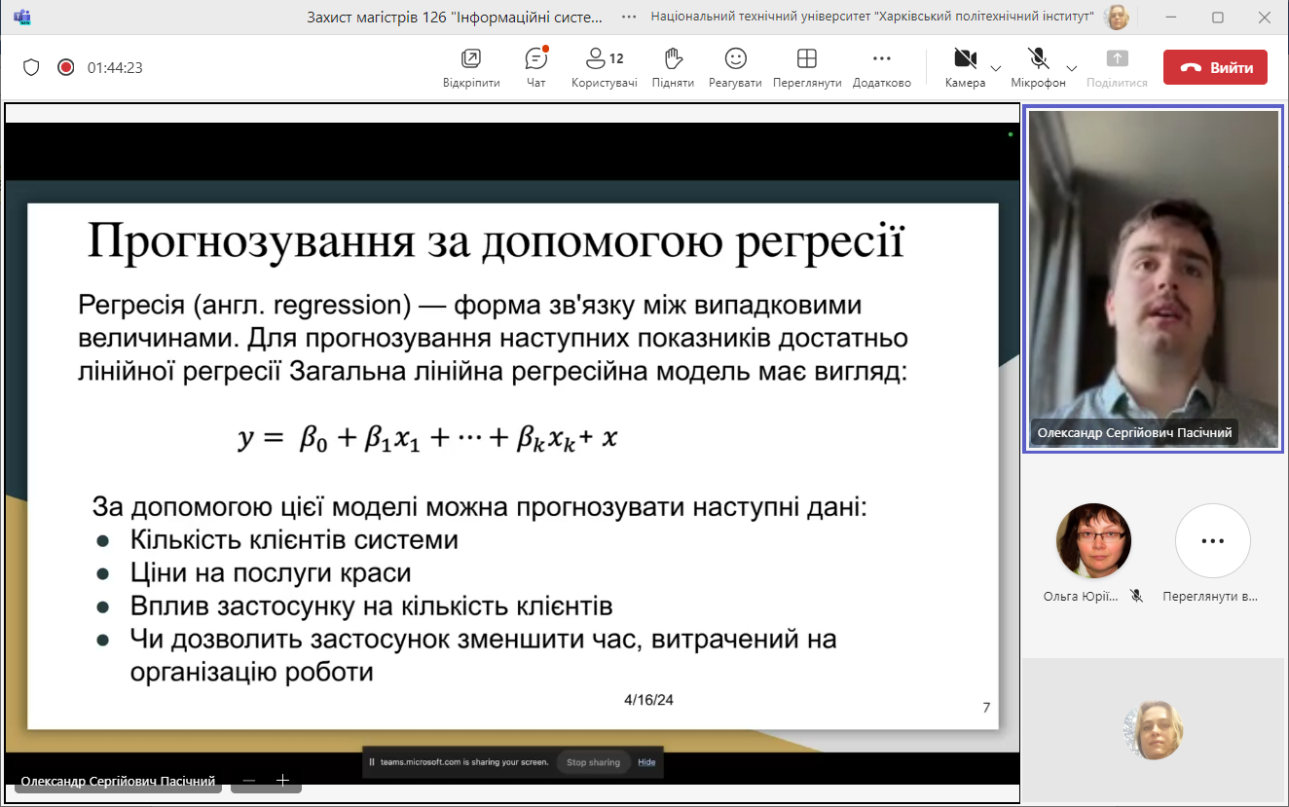Image resolution: width=1289 pixels, height=807 pixels.
Task: Click Hide link on sharing banner
Action: tap(646, 762)
